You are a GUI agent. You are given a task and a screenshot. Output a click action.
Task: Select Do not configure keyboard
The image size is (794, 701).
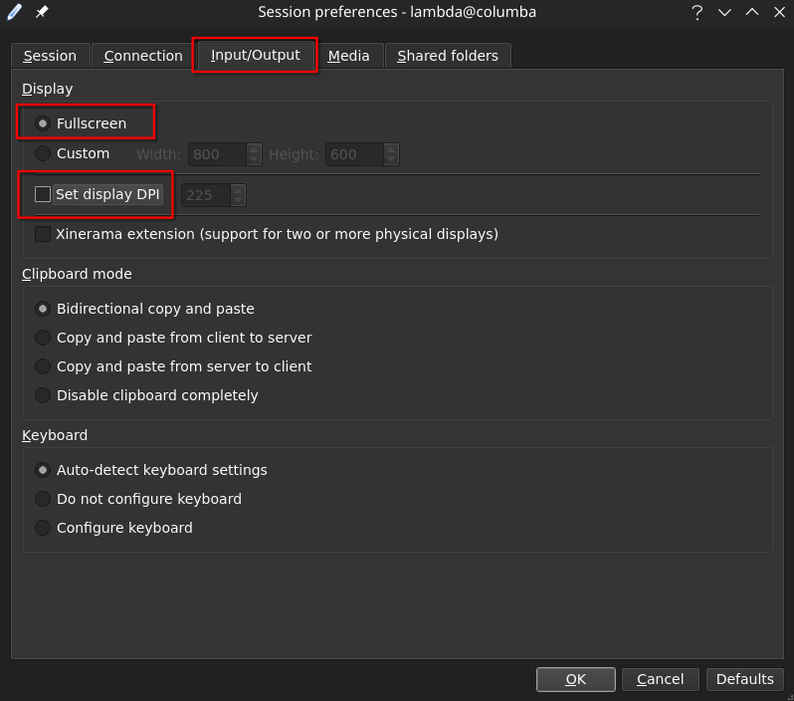click(43, 499)
